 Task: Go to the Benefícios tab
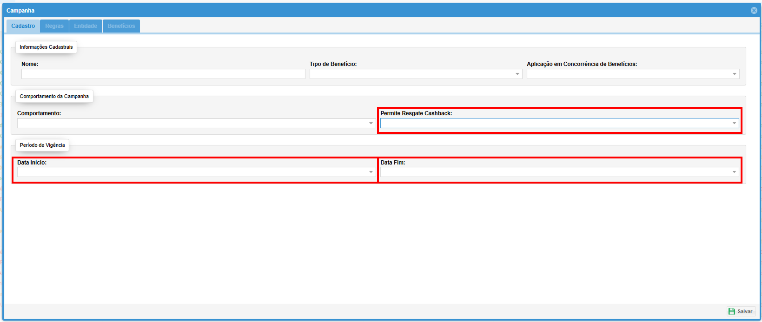121,26
